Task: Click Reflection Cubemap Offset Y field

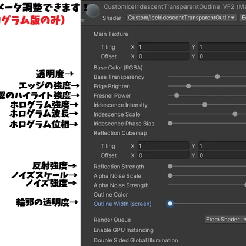Action: [222, 155]
